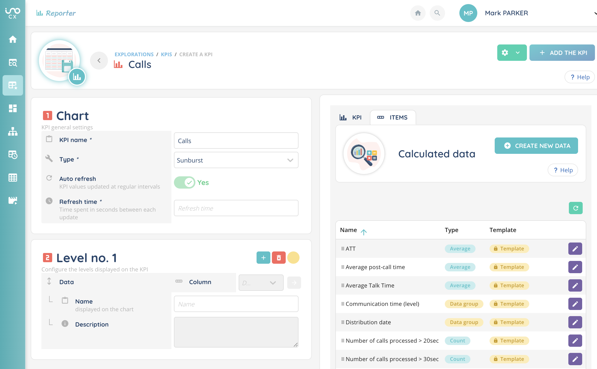
Task: Open the hierarchy icon in sidebar
Action: (x=13, y=131)
